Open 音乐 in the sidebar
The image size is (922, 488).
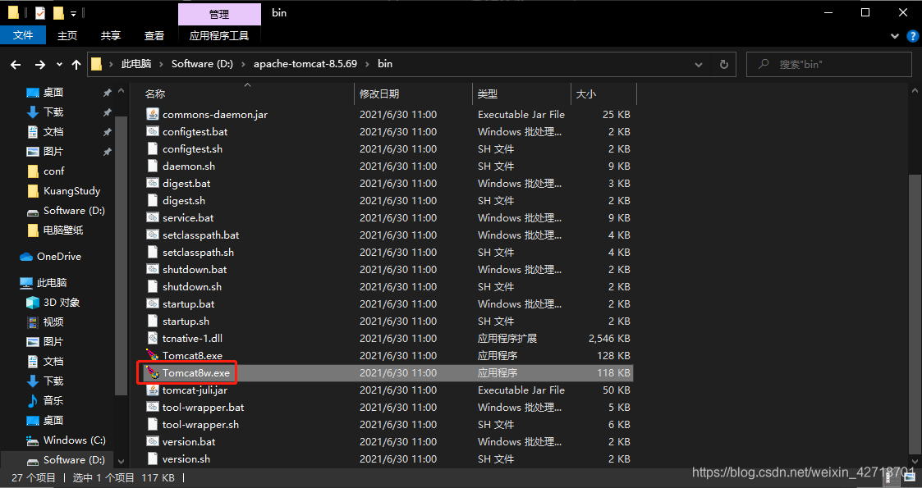click(x=46, y=400)
